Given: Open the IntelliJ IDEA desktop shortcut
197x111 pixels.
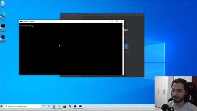Looking at the screenshot, I should point(3,39).
